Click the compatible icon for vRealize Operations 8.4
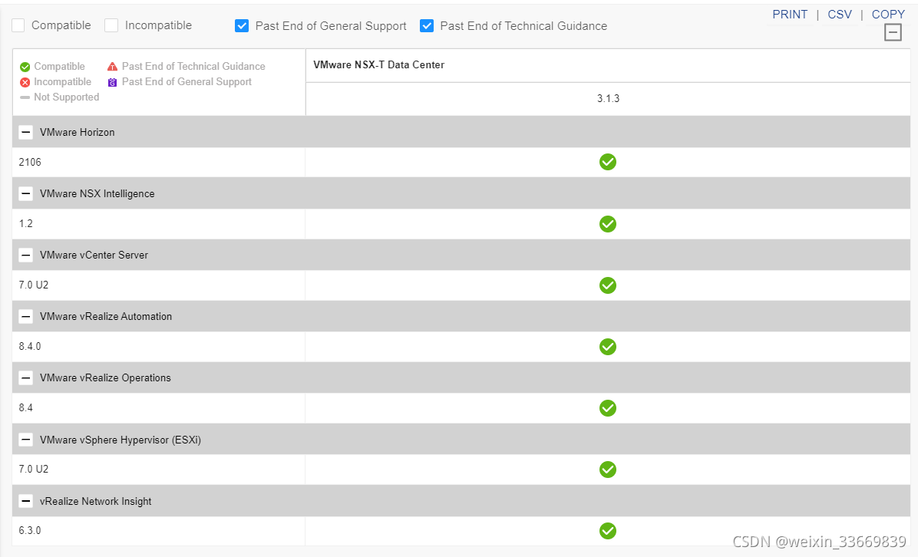This screenshot has height=557, width=918. tap(608, 408)
